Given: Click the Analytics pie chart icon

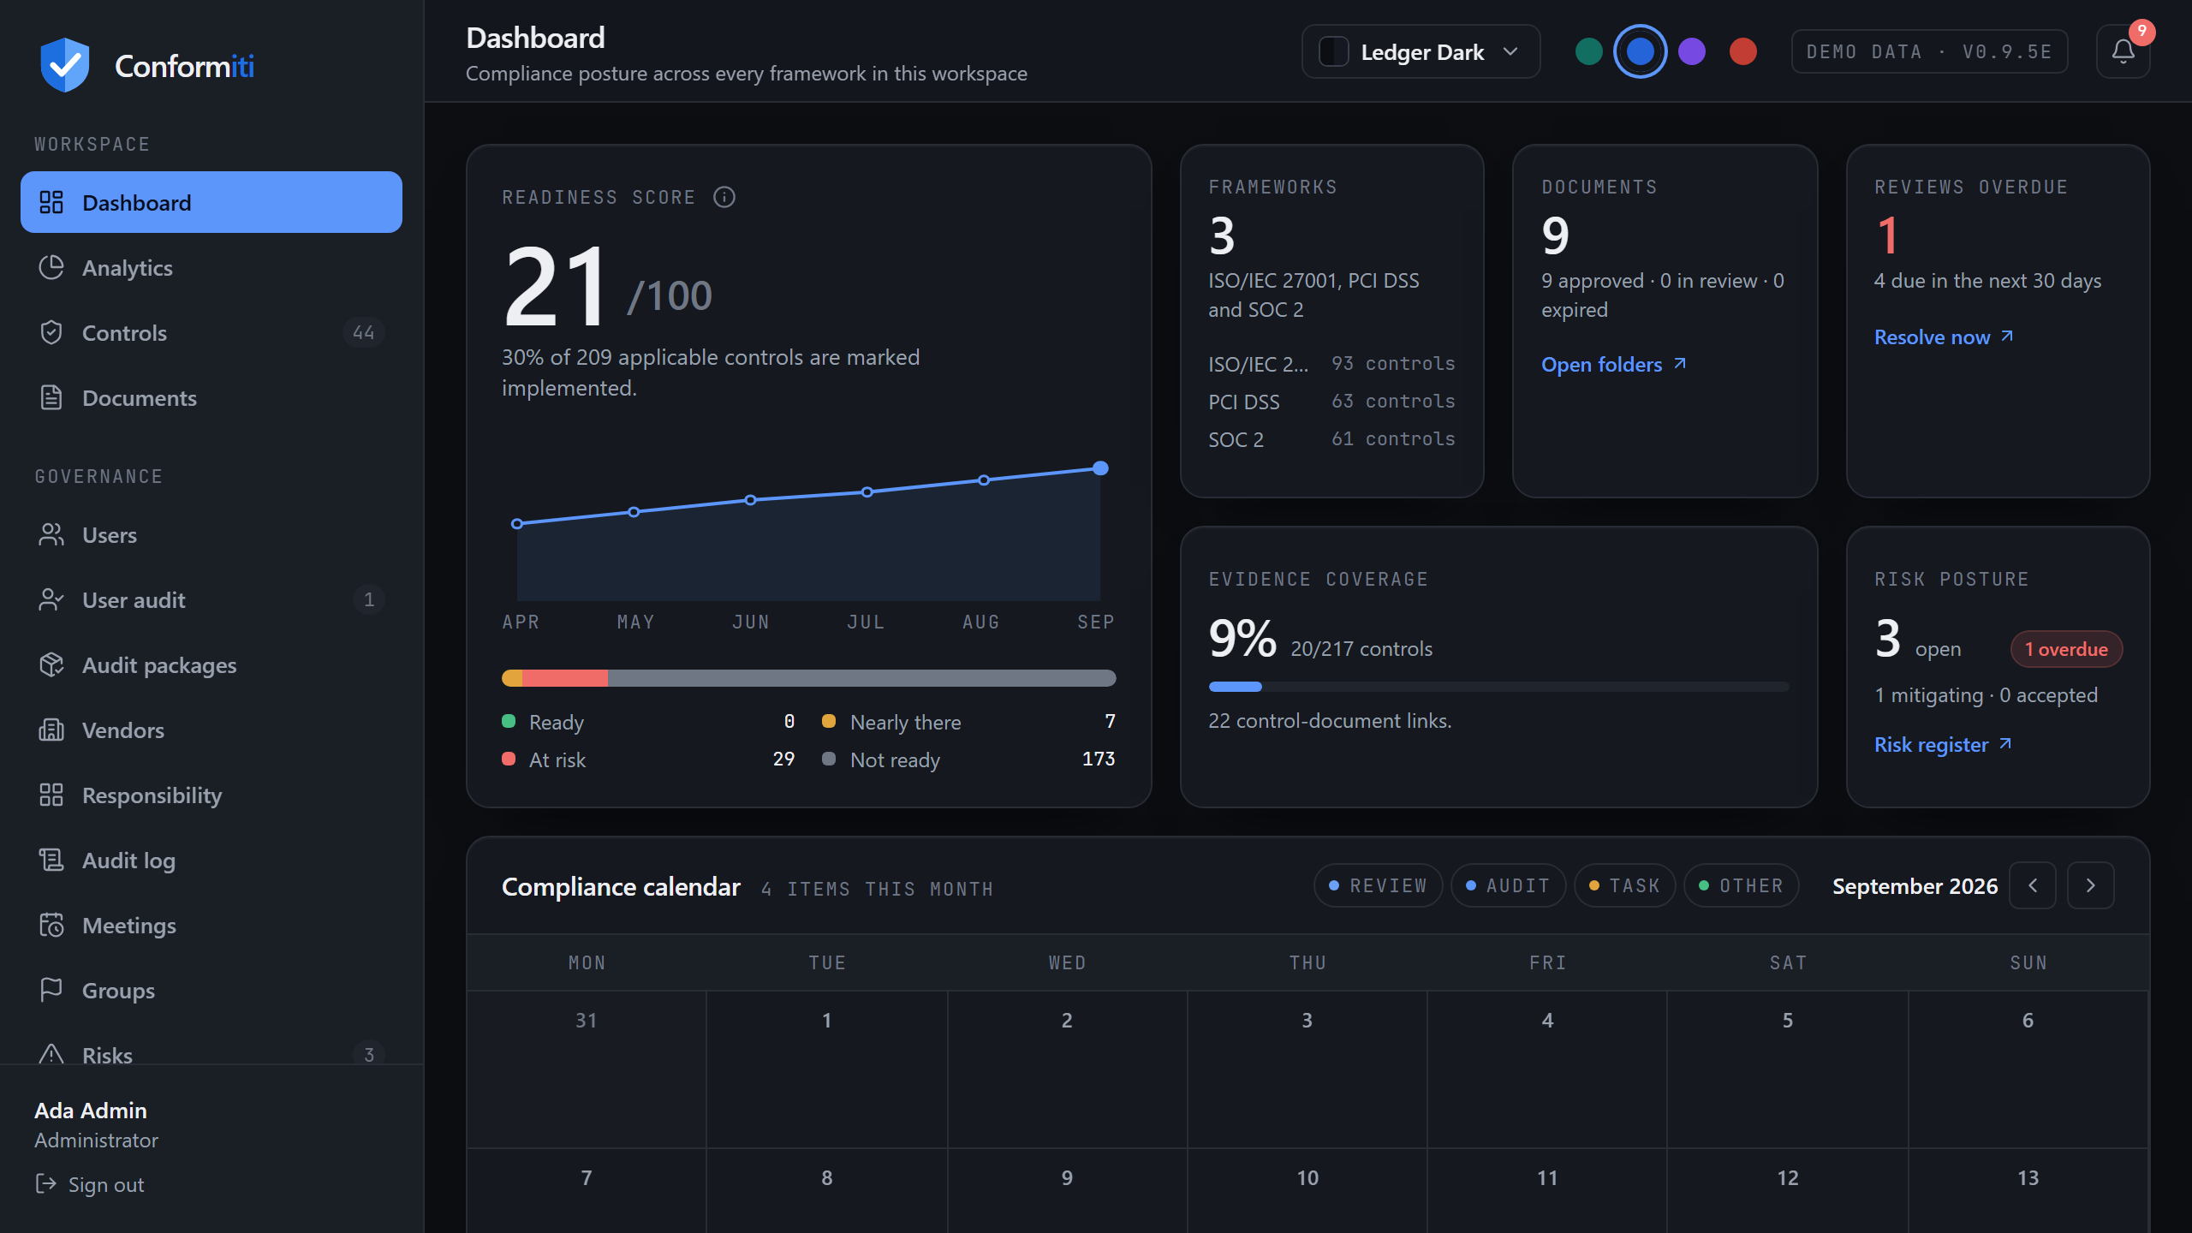Looking at the screenshot, I should (51, 267).
